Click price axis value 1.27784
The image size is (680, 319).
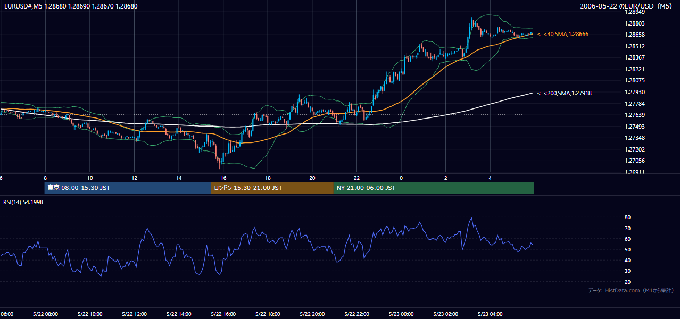(x=634, y=104)
